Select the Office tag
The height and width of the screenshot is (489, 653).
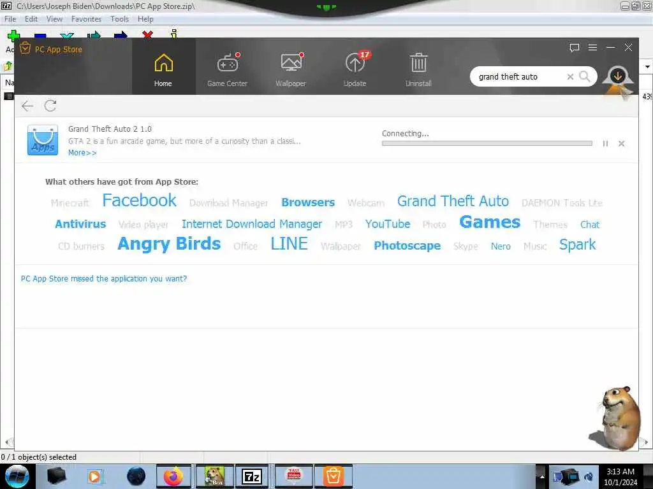(x=246, y=246)
